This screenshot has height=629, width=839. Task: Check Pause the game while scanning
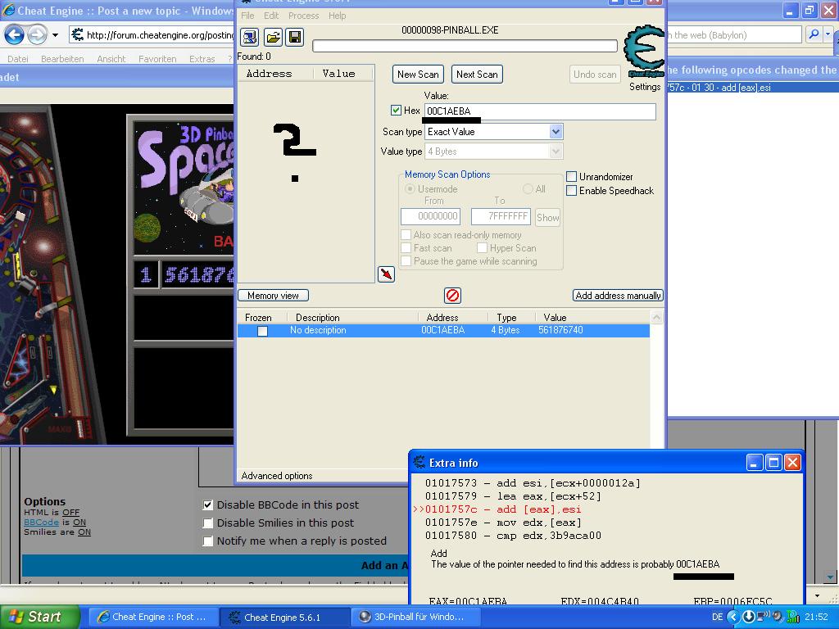click(406, 261)
